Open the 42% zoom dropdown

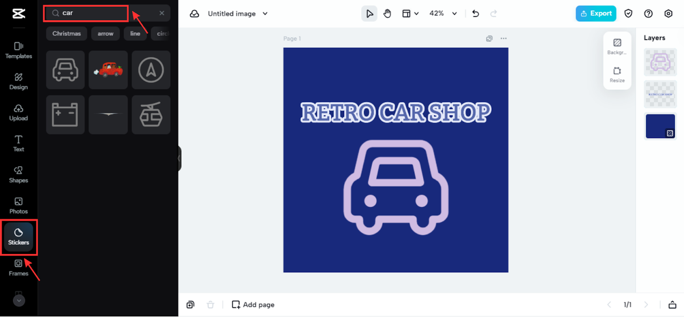pos(443,13)
